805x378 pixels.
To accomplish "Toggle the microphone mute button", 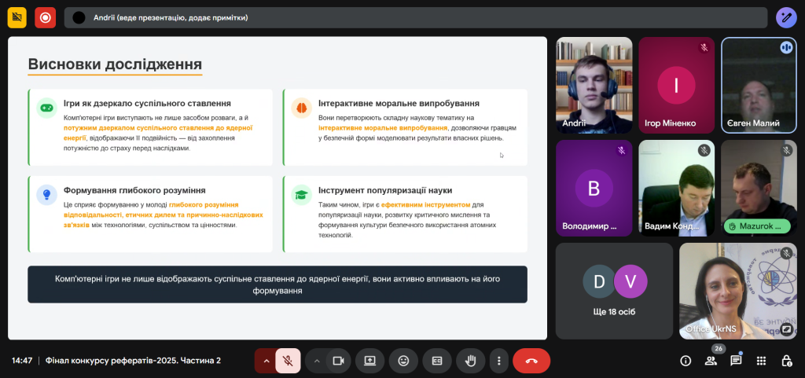I will tap(289, 361).
